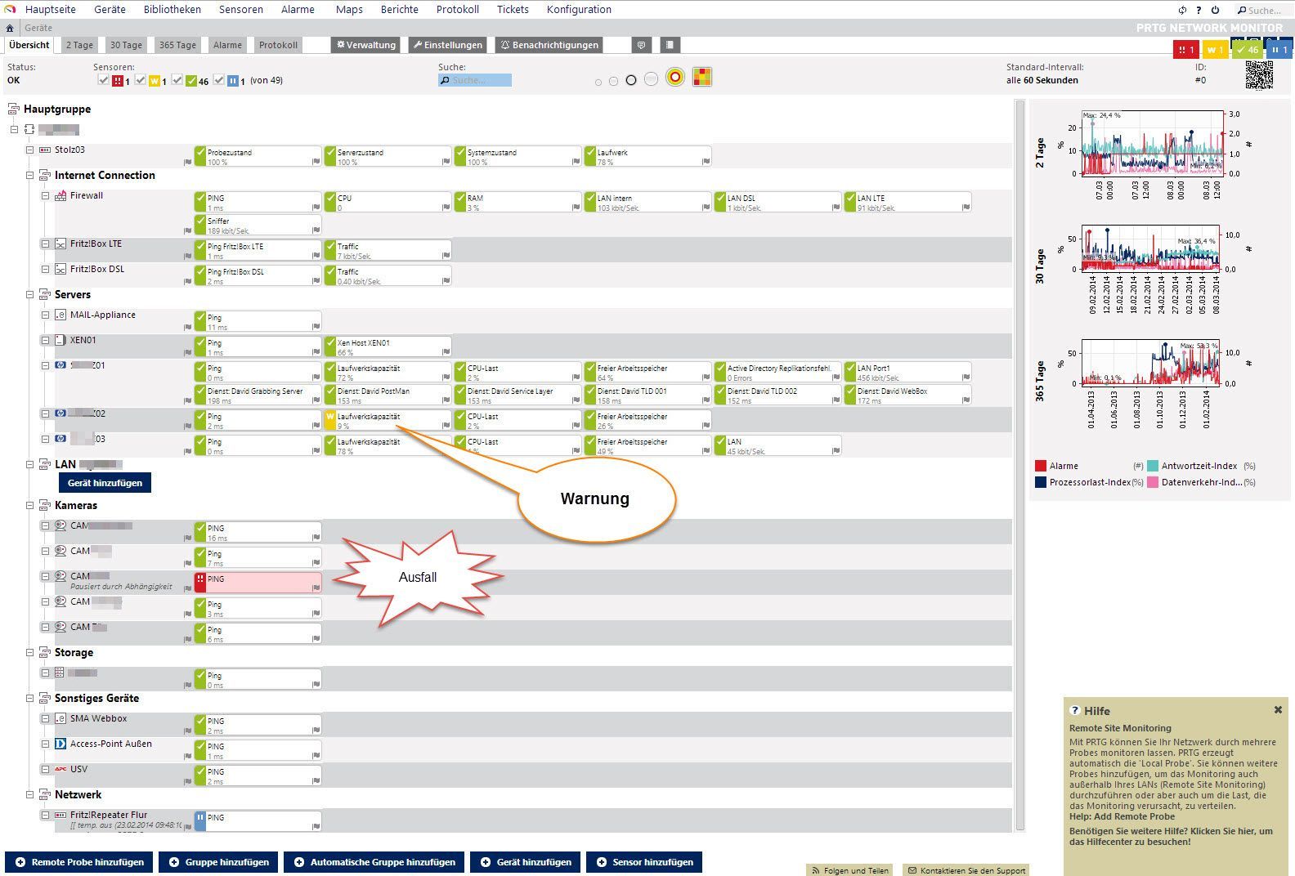Image resolution: width=1295 pixels, height=876 pixels.
Task: Open the Konfiguration menu
Action: 579,10
